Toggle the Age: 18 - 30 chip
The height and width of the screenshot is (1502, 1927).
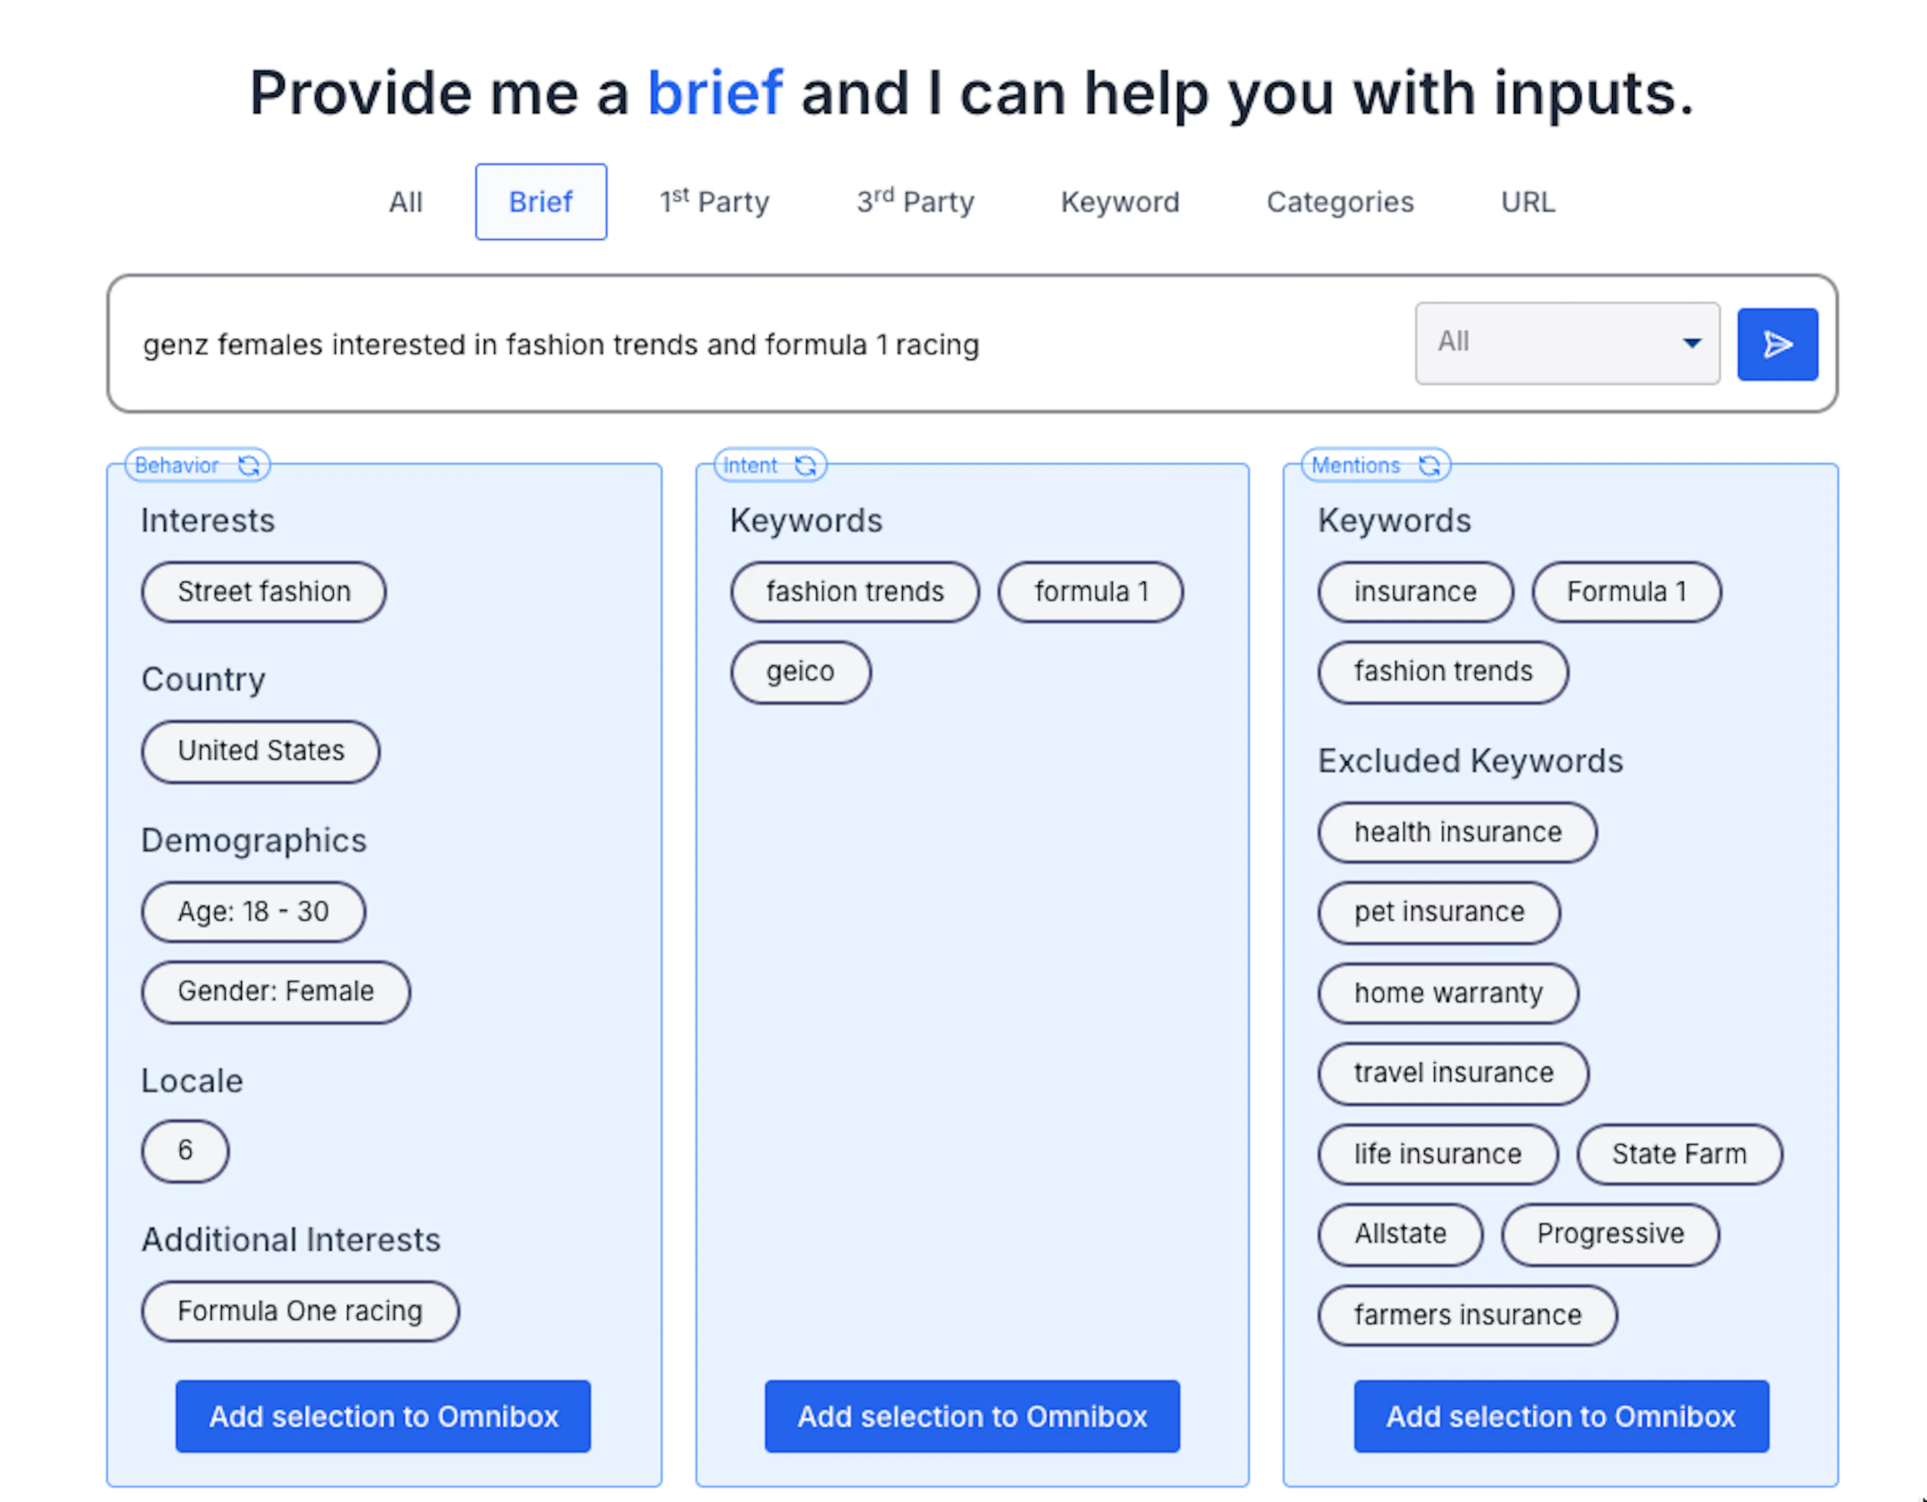253,911
